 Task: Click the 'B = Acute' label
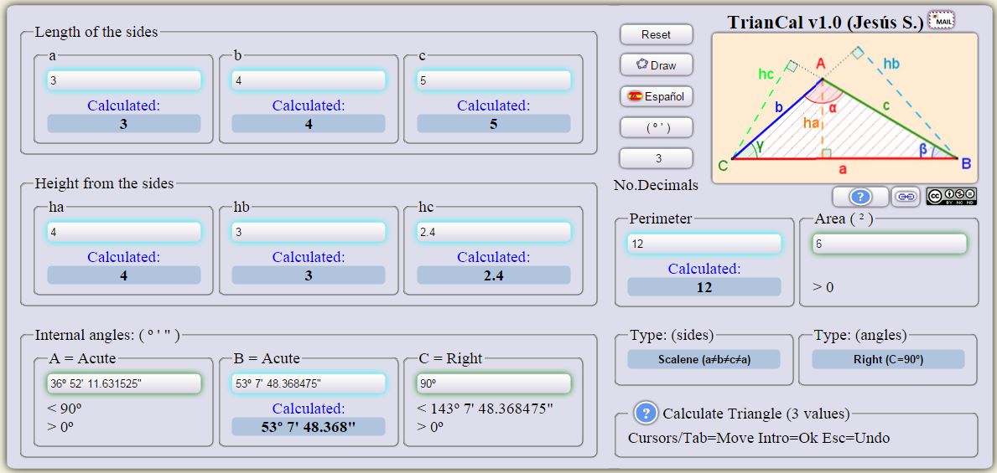tap(267, 358)
